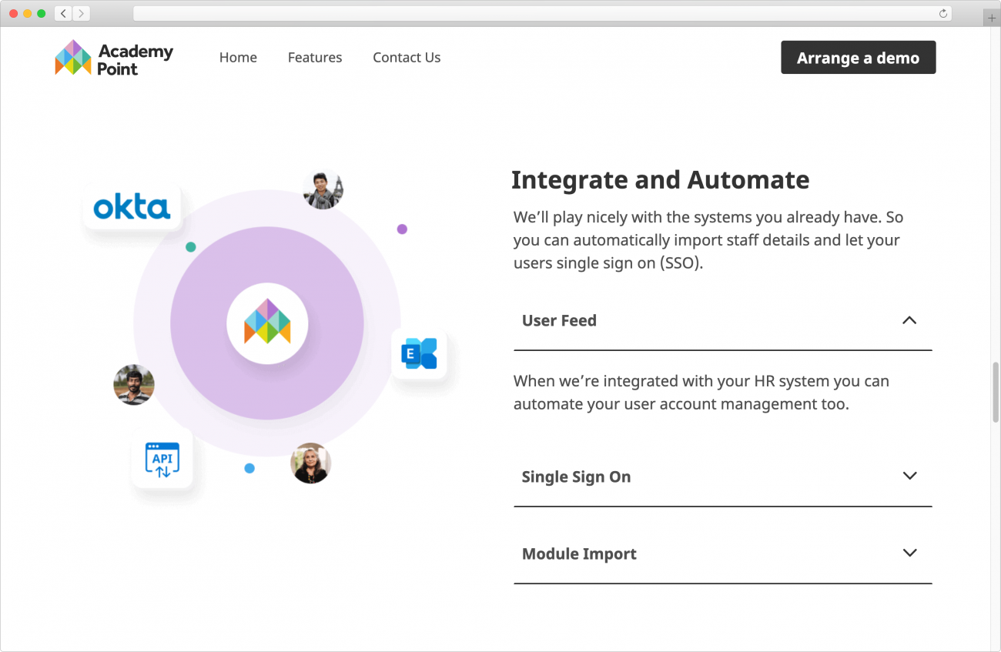Click the browser back arrow
The image size is (1001, 652).
point(62,13)
